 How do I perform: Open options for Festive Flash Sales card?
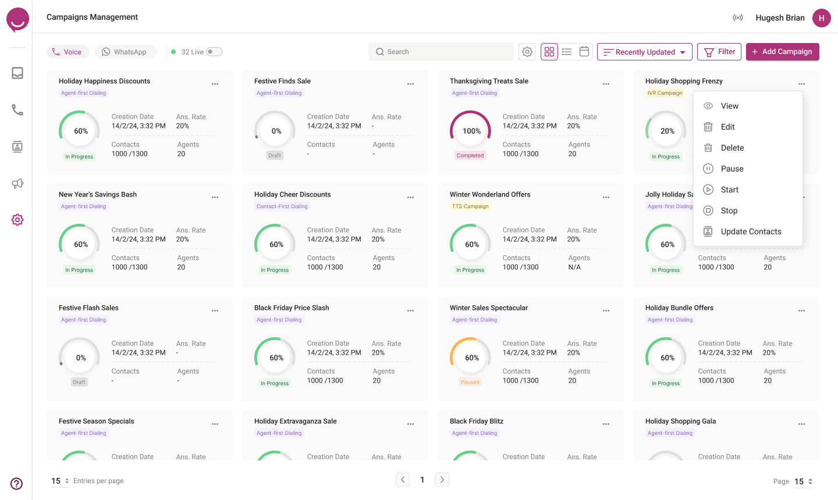tap(215, 311)
